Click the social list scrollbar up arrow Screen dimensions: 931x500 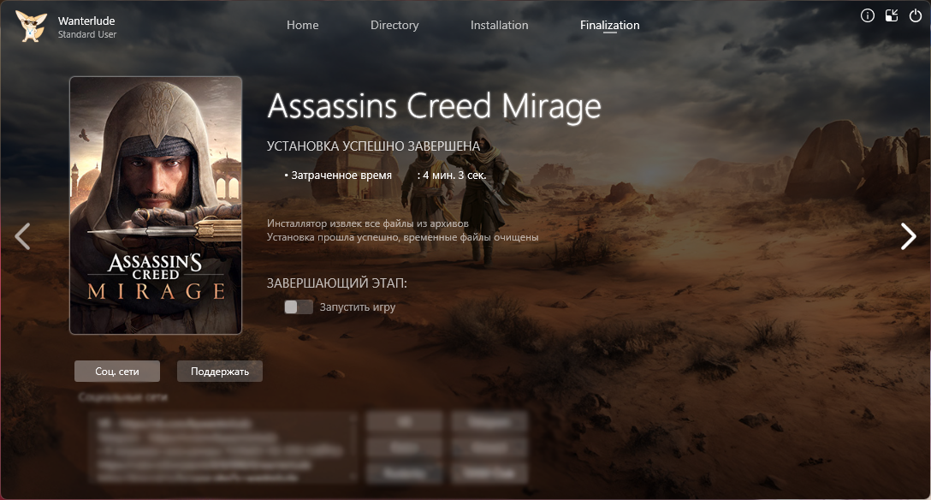353,418
